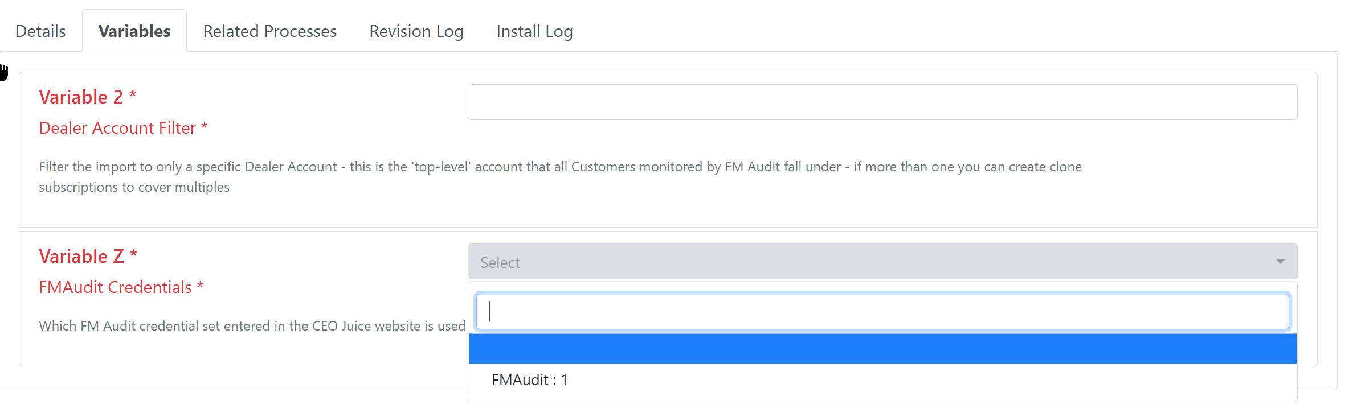Screen dimensions: 1349x417
Task: Click the Variable Z heading label
Action: pos(81,257)
